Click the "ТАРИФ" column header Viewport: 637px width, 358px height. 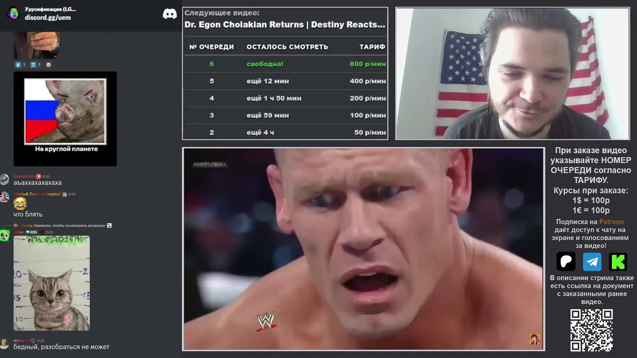[372, 47]
